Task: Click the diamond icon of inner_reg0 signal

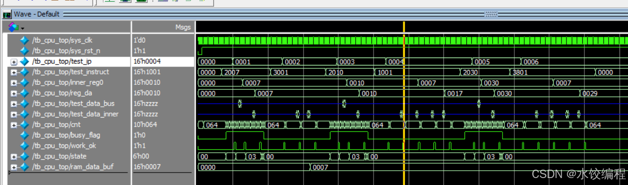Action: [x=24, y=83]
